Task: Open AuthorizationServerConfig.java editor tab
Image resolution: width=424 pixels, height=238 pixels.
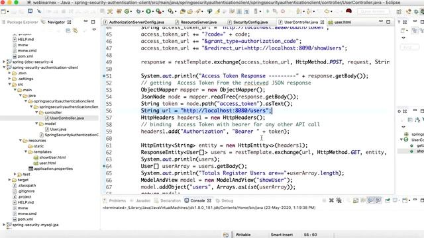Action: (134, 22)
